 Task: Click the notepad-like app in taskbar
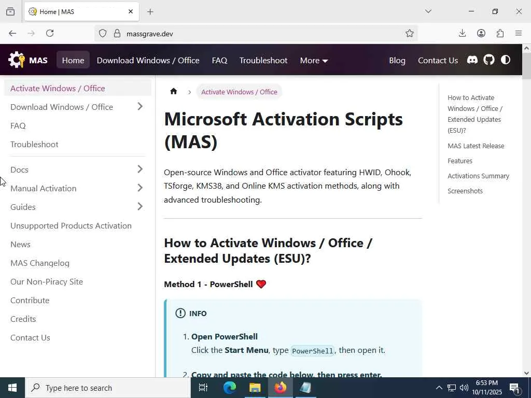[305, 388]
